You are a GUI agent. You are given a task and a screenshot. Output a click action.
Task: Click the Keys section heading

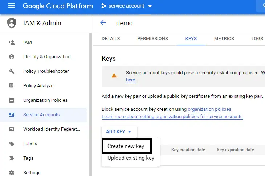point(109,59)
